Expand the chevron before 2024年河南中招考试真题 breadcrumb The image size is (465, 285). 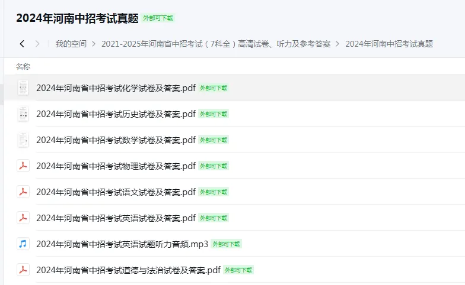[337, 44]
